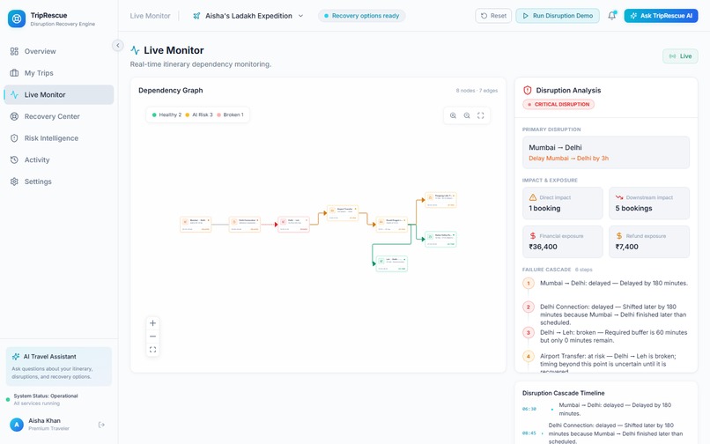The image size is (710, 444).
Task: Select the Airport Transfer node
Action: point(343,213)
